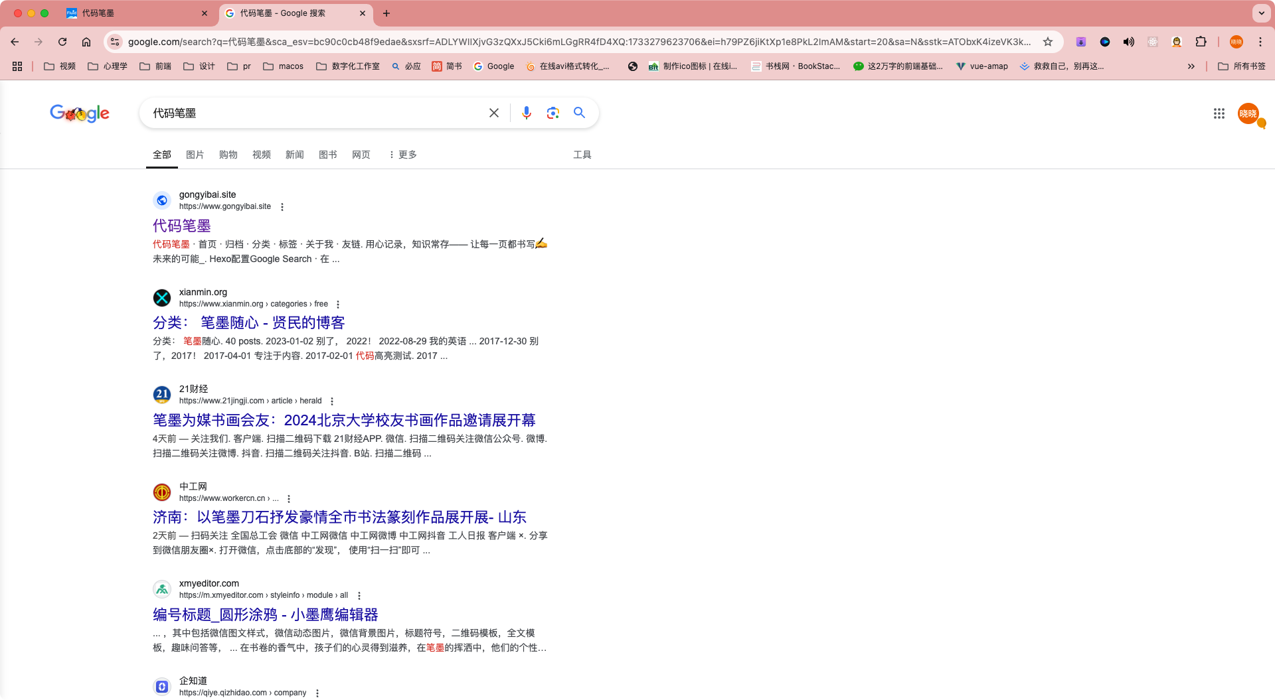Open more options for 21财经 result

332,401
